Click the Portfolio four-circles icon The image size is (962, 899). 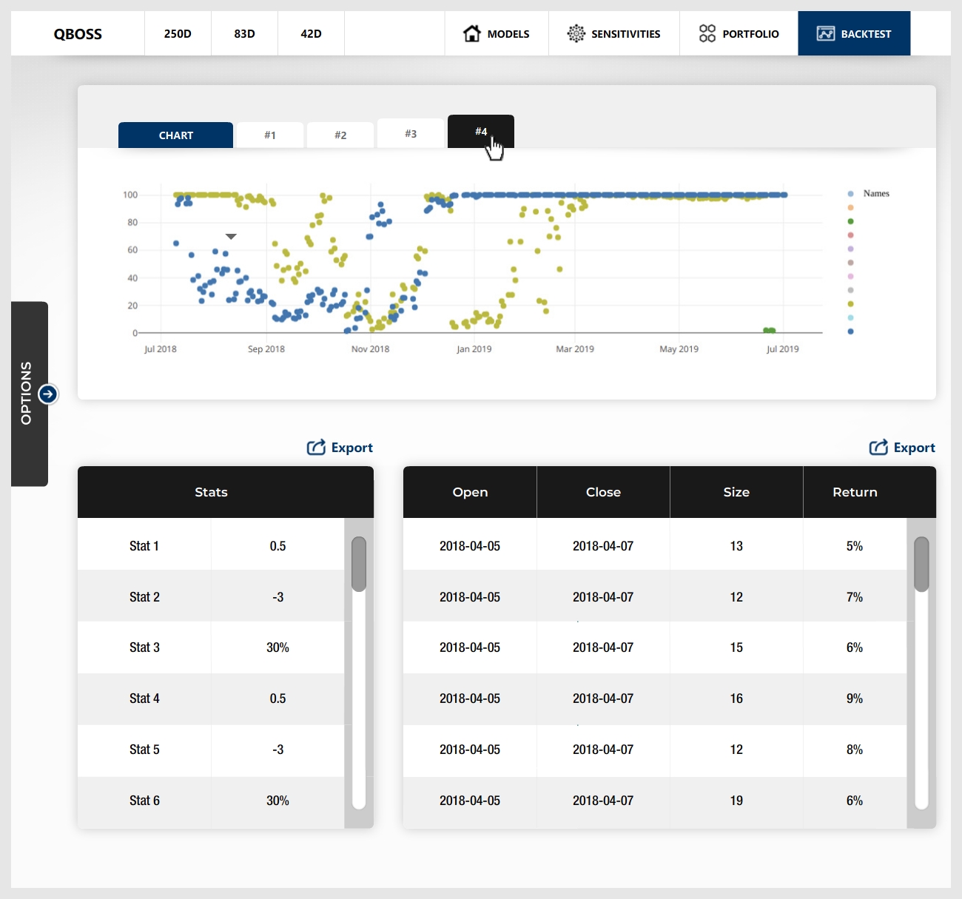(x=707, y=33)
